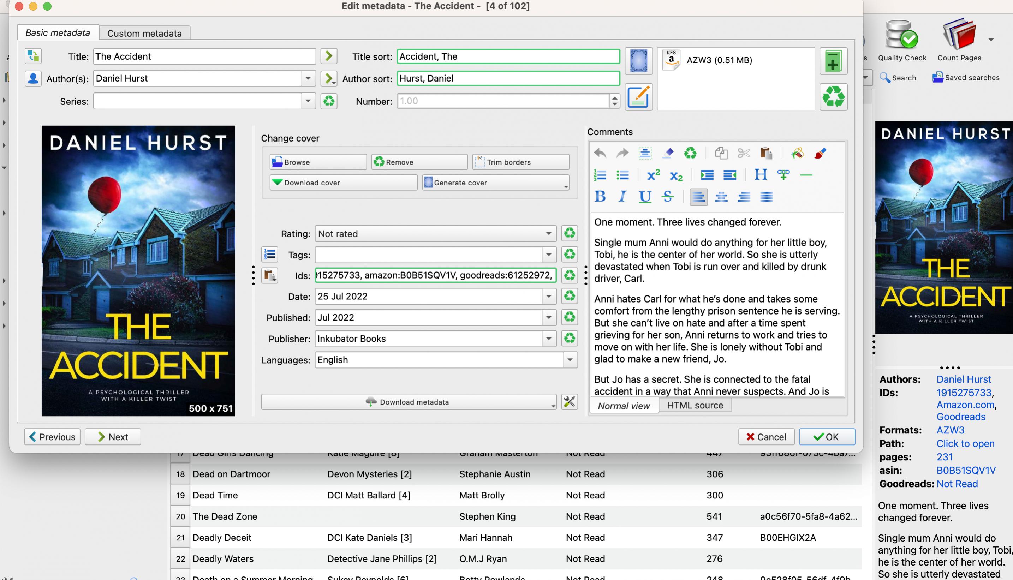Image resolution: width=1013 pixels, height=580 pixels.
Task: Toggle bold formatting in comments
Action: coord(600,196)
